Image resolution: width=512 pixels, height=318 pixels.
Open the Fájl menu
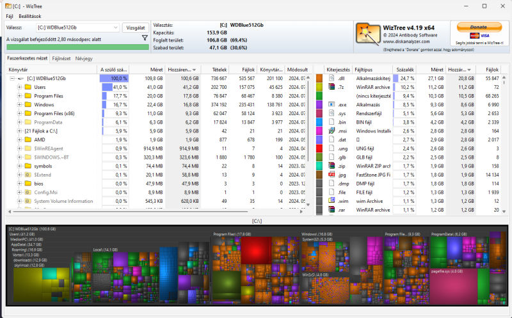[x=10, y=16]
